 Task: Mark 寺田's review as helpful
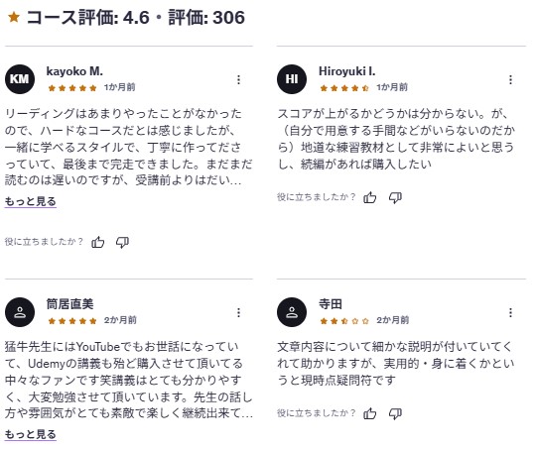[x=370, y=414]
